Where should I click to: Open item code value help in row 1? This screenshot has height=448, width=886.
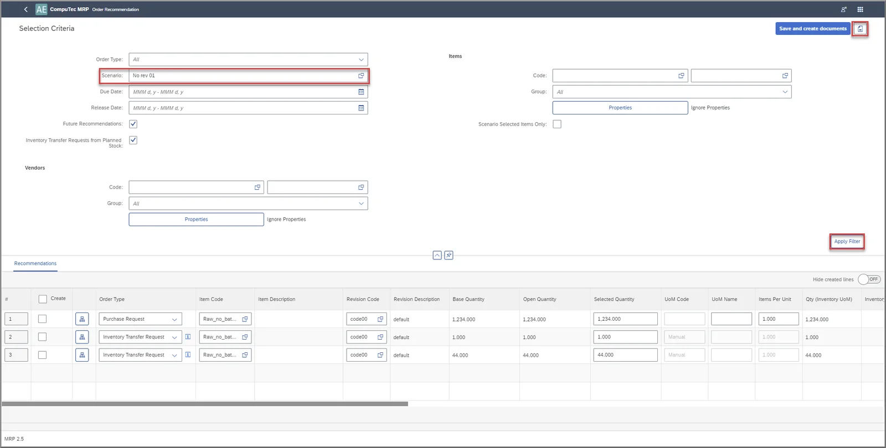pyautogui.click(x=245, y=319)
